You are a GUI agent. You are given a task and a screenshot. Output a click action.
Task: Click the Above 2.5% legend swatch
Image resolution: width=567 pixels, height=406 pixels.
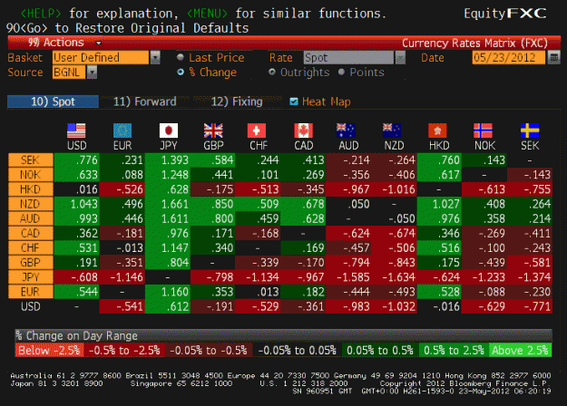click(520, 350)
